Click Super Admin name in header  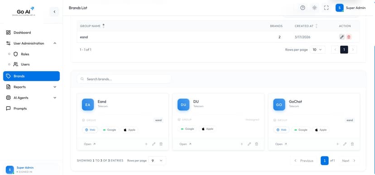pyautogui.click(x=356, y=8)
